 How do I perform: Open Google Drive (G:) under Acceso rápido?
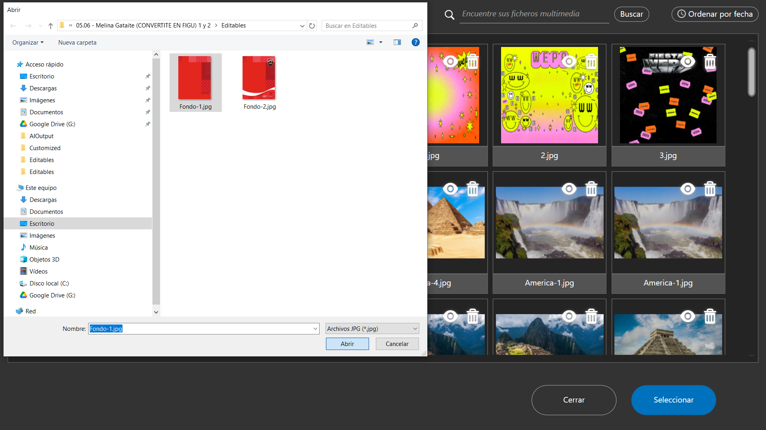[x=52, y=124]
